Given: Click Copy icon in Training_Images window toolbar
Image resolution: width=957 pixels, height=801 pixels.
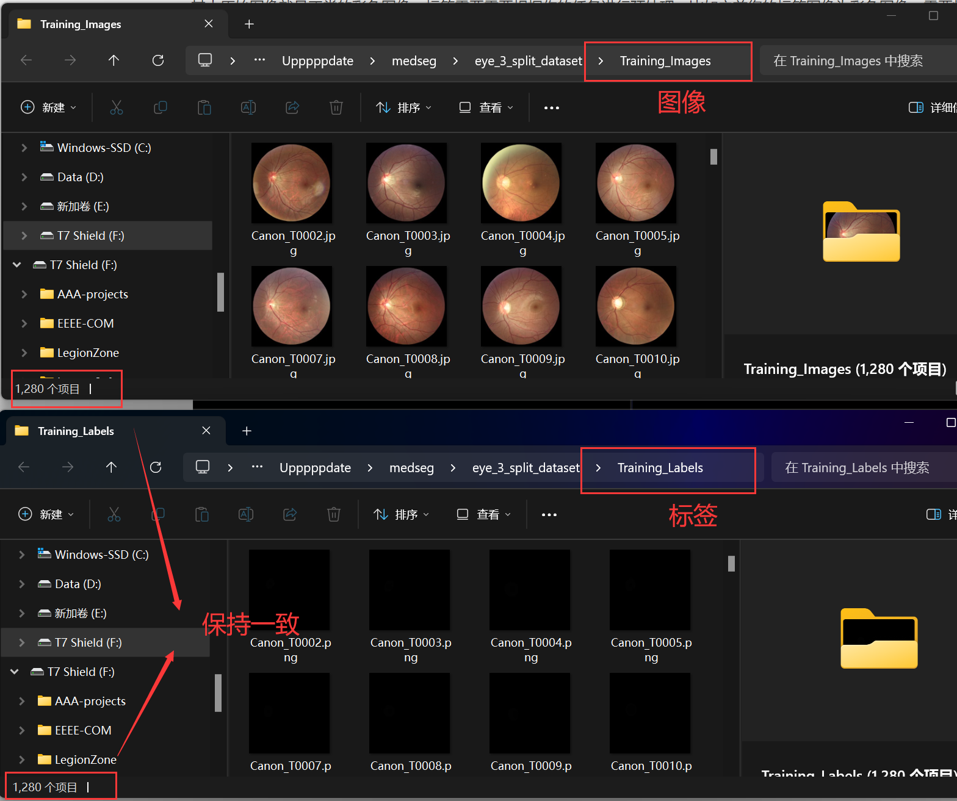Looking at the screenshot, I should tap(161, 107).
